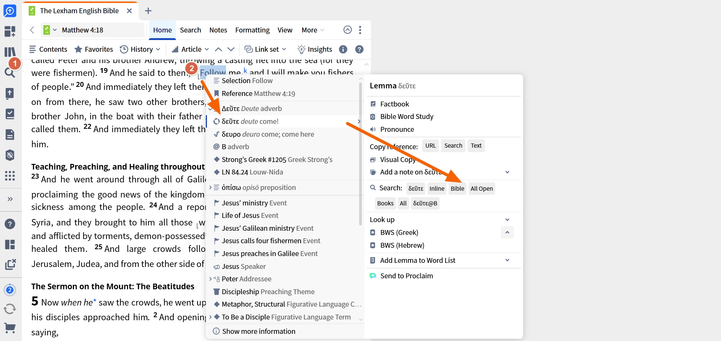This screenshot has width=721, height=341.
Task: Collapse the Look up section chevron
Action: click(x=507, y=220)
